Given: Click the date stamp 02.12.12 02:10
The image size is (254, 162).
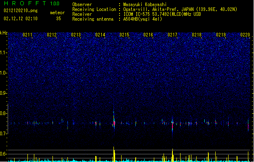Looking at the screenshot, I should tap(21, 19).
